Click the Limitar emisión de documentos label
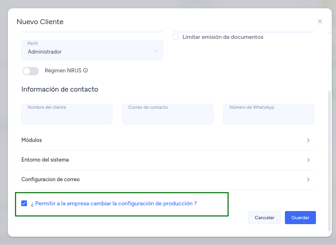 [223, 37]
